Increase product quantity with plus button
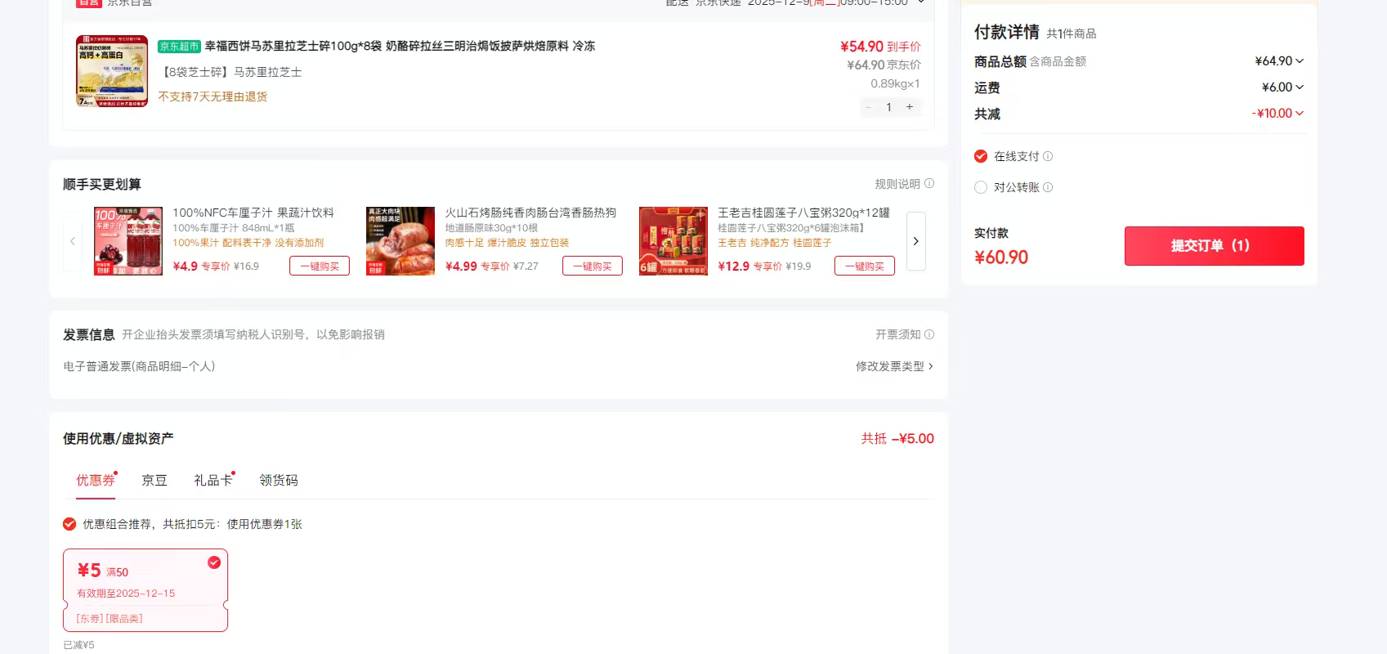The image size is (1387, 654). tap(909, 107)
